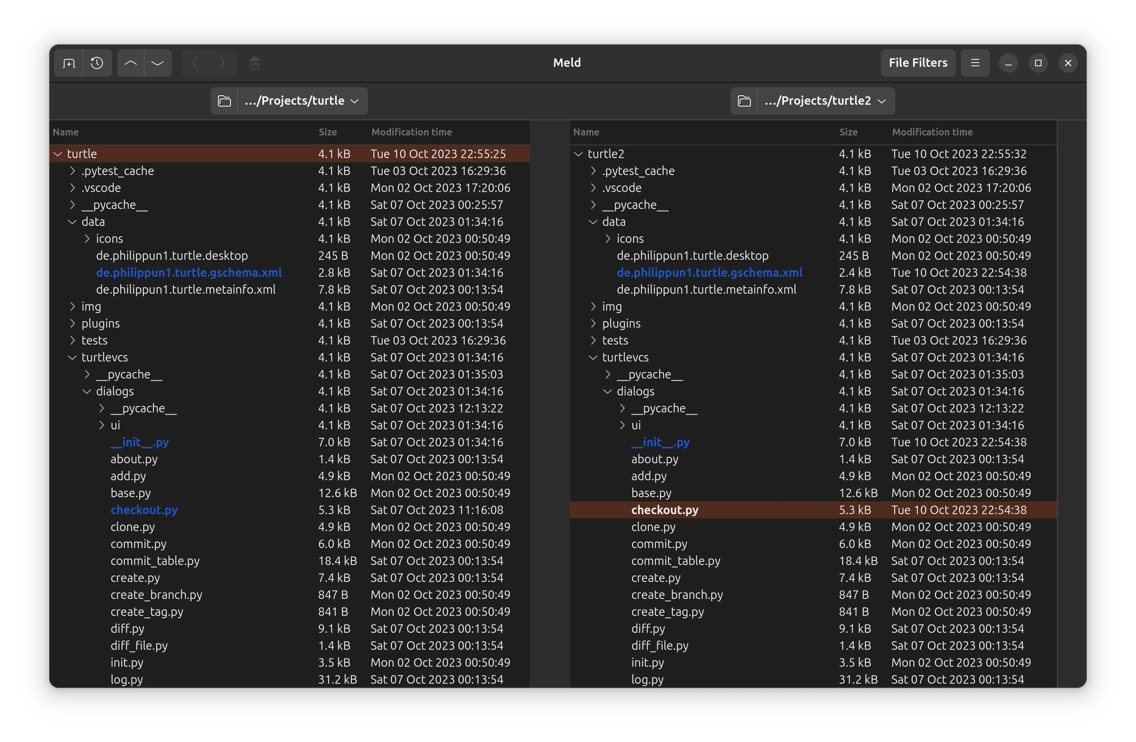Open the hamburger menu icon
Screen dimensions: 1136x742
[975, 63]
